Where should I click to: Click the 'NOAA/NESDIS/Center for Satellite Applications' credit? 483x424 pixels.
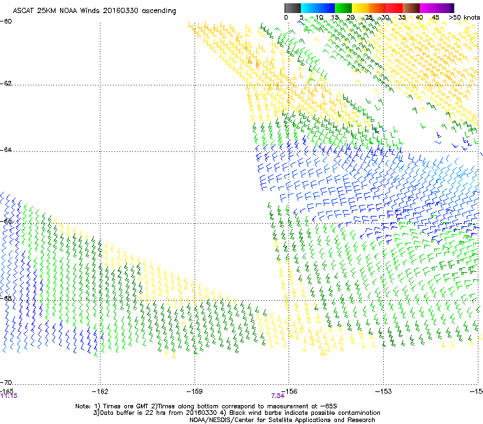point(282,420)
